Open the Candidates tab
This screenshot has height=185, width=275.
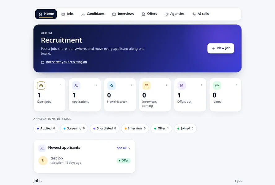point(93,14)
